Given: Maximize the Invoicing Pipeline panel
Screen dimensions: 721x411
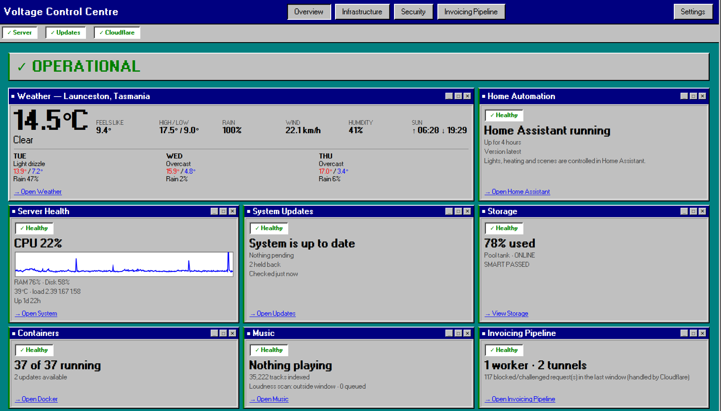Looking at the screenshot, I should coord(694,333).
